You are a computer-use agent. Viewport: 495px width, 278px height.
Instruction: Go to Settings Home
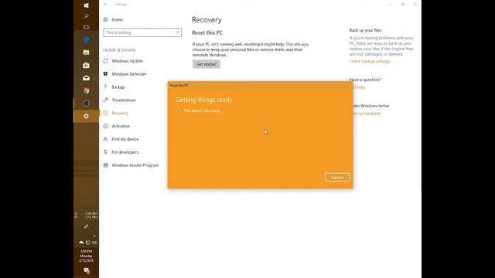[117, 19]
